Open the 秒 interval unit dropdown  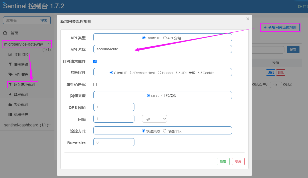coord(155,119)
